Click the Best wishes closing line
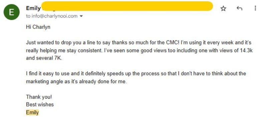Image resolution: width=267 pixels, height=123 pixels. (40, 104)
